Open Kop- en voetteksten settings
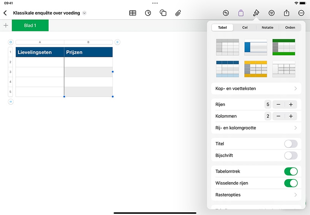The image size is (310, 215). coord(256,88)
